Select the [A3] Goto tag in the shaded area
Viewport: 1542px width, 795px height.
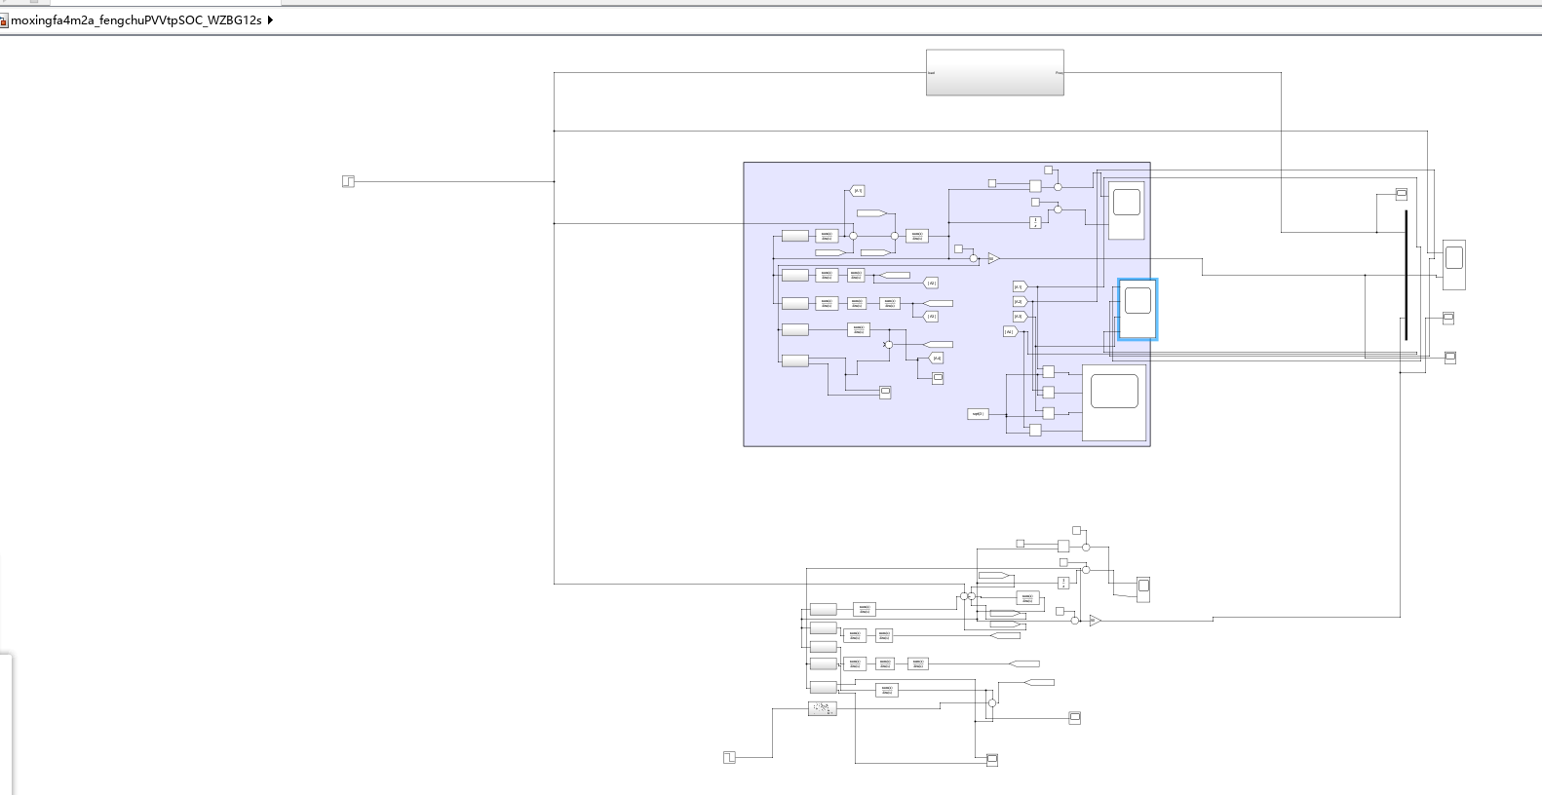pos(931,317)
